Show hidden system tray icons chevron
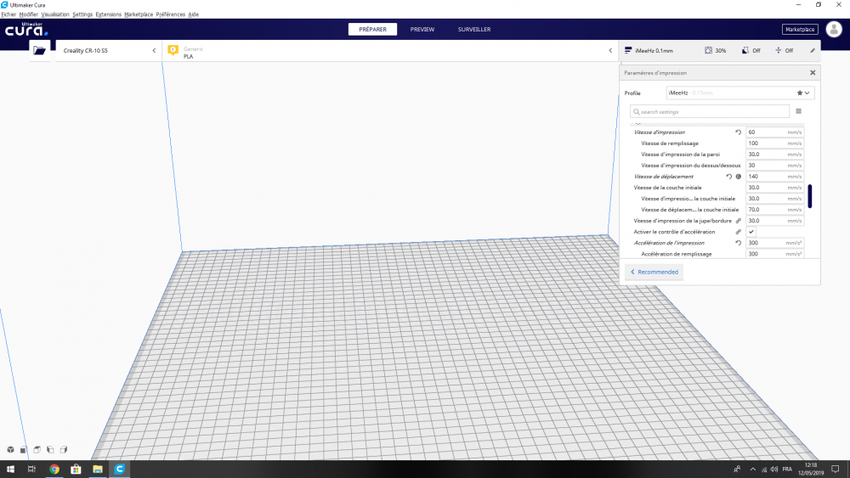Viewport: 850px width, 478px height. click(752, 470)
